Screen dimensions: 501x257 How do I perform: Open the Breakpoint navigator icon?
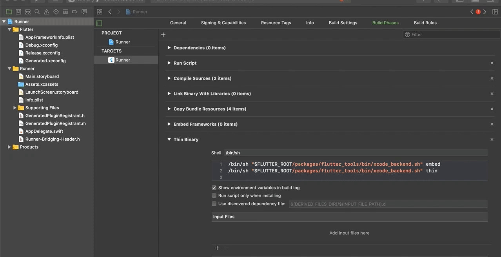click(75, 12)
